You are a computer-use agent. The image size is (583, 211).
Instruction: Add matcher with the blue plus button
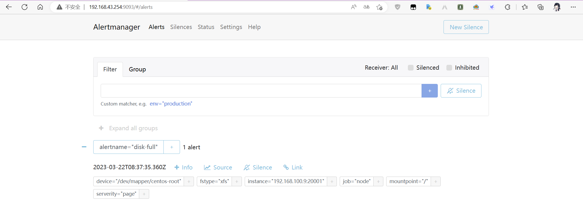click(x=430, y=91)
